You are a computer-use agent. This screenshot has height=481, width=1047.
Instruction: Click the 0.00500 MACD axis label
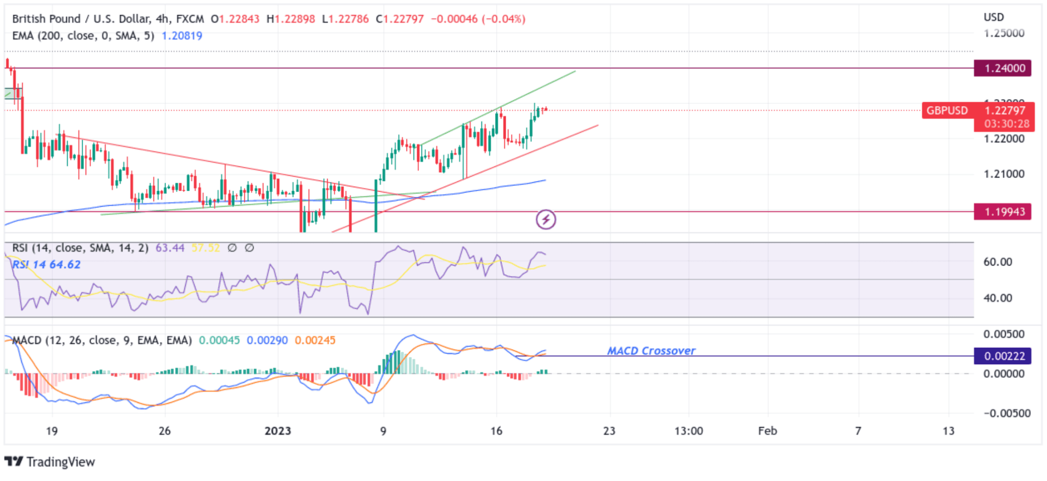(x=1004, y=334)
